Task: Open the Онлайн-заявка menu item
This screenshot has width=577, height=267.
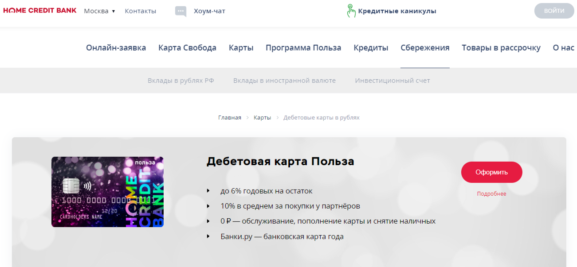Action: coord(116,48)
